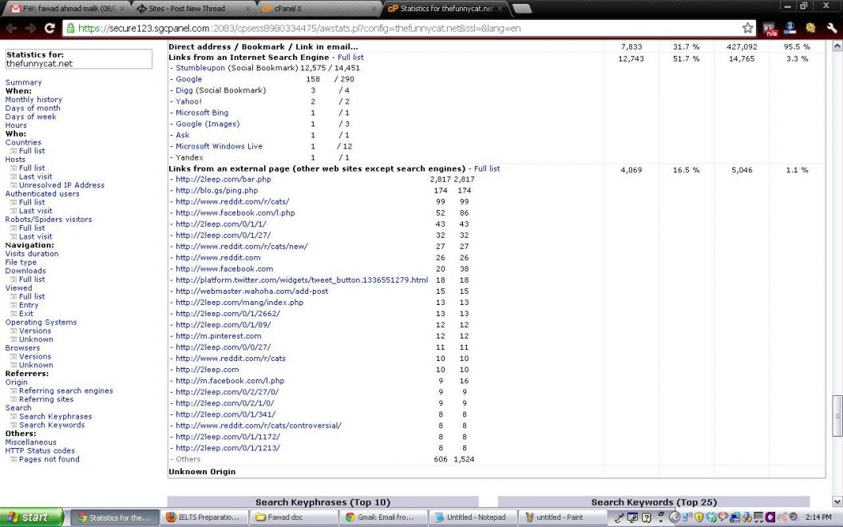
Task: Open the Entry pages link
Action: 29,305
